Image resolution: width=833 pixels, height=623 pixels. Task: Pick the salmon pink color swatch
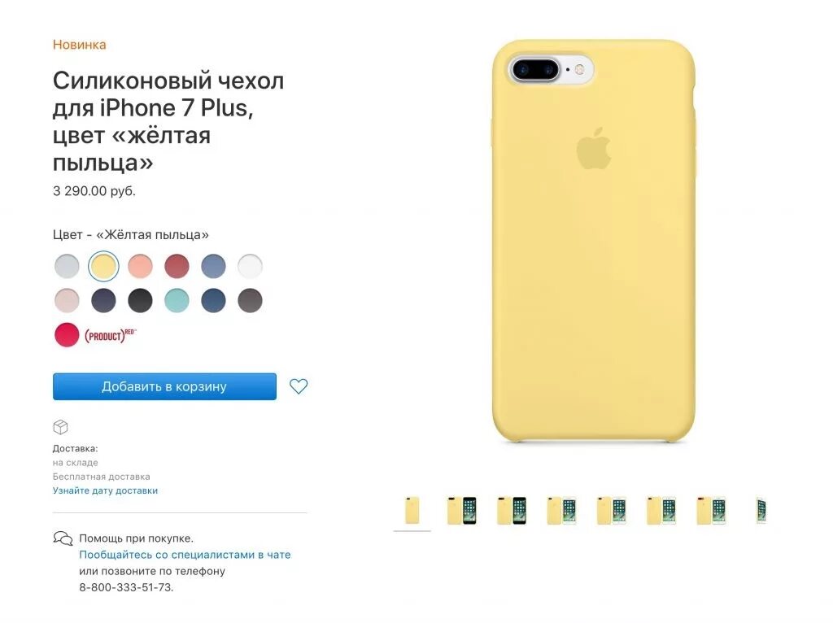pyautogui.click(x=140, y=266)
